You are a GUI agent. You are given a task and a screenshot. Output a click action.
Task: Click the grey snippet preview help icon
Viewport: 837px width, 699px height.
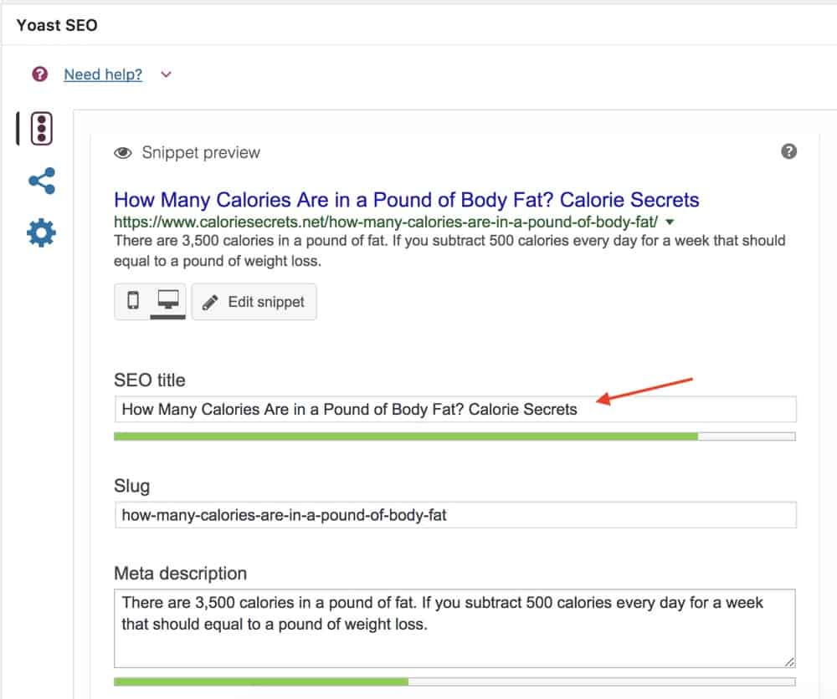[x=788, y=151]
